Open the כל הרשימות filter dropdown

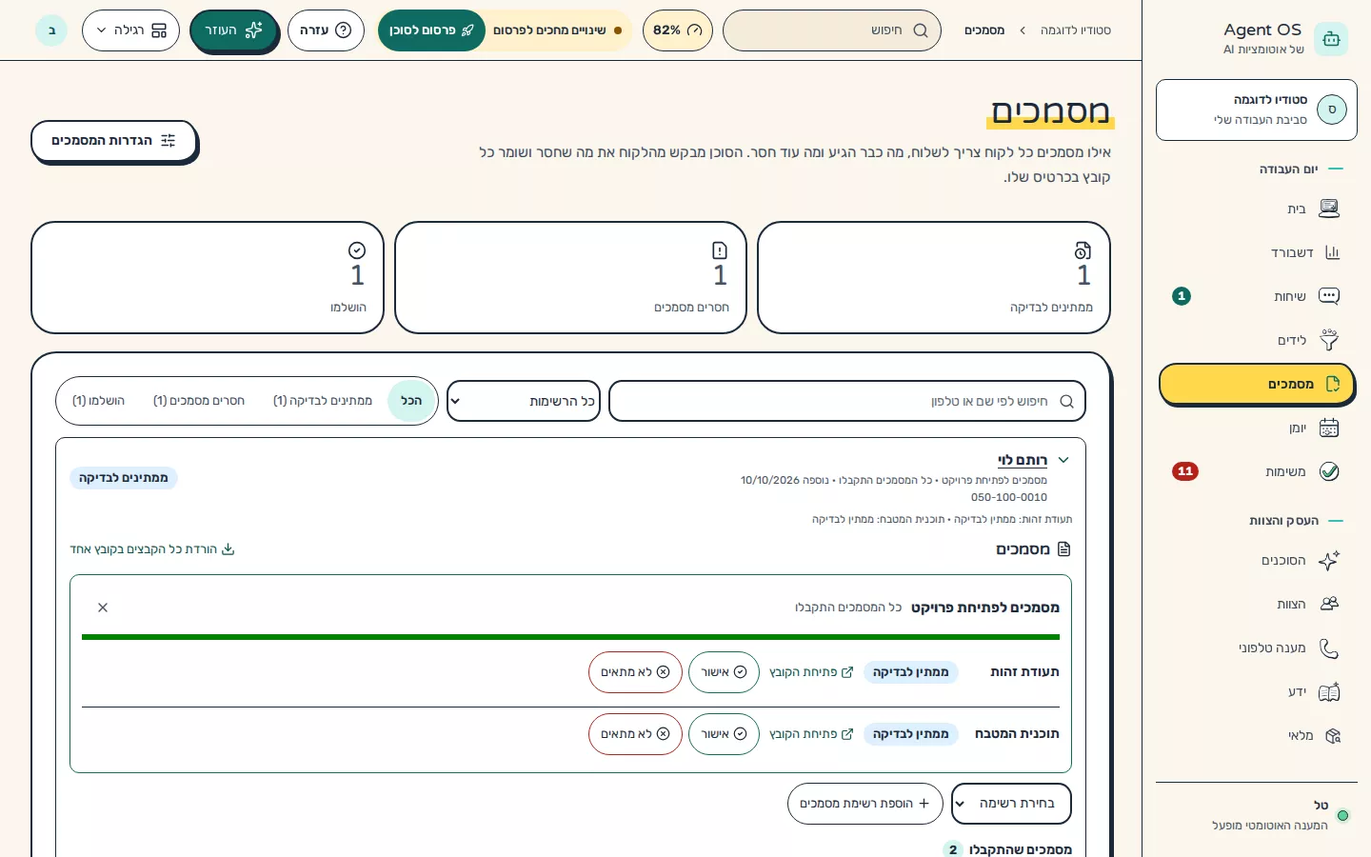click(523, 401)
